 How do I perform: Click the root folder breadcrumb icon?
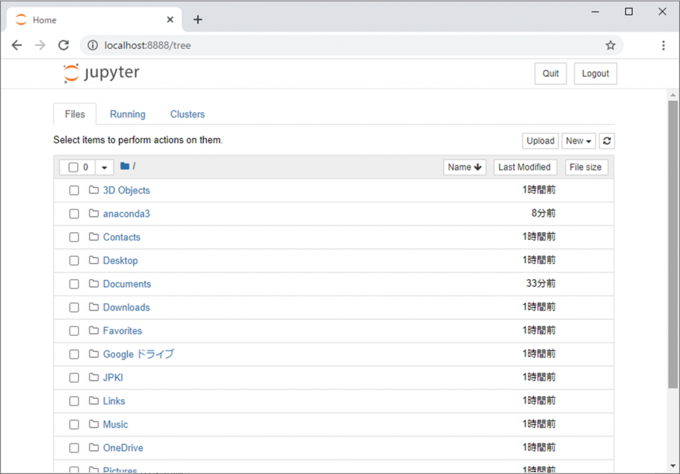coord(124,166)
